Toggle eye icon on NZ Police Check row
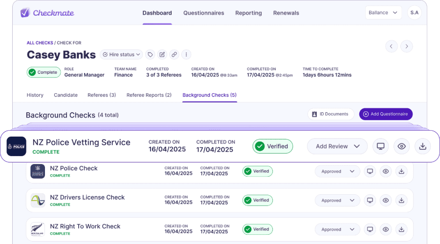 386,171
